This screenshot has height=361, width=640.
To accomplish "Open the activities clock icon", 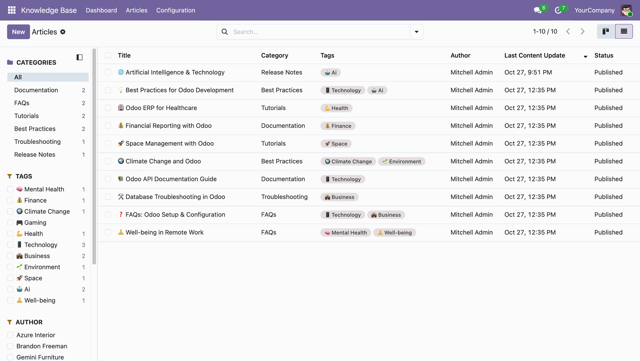I will 558,10.
